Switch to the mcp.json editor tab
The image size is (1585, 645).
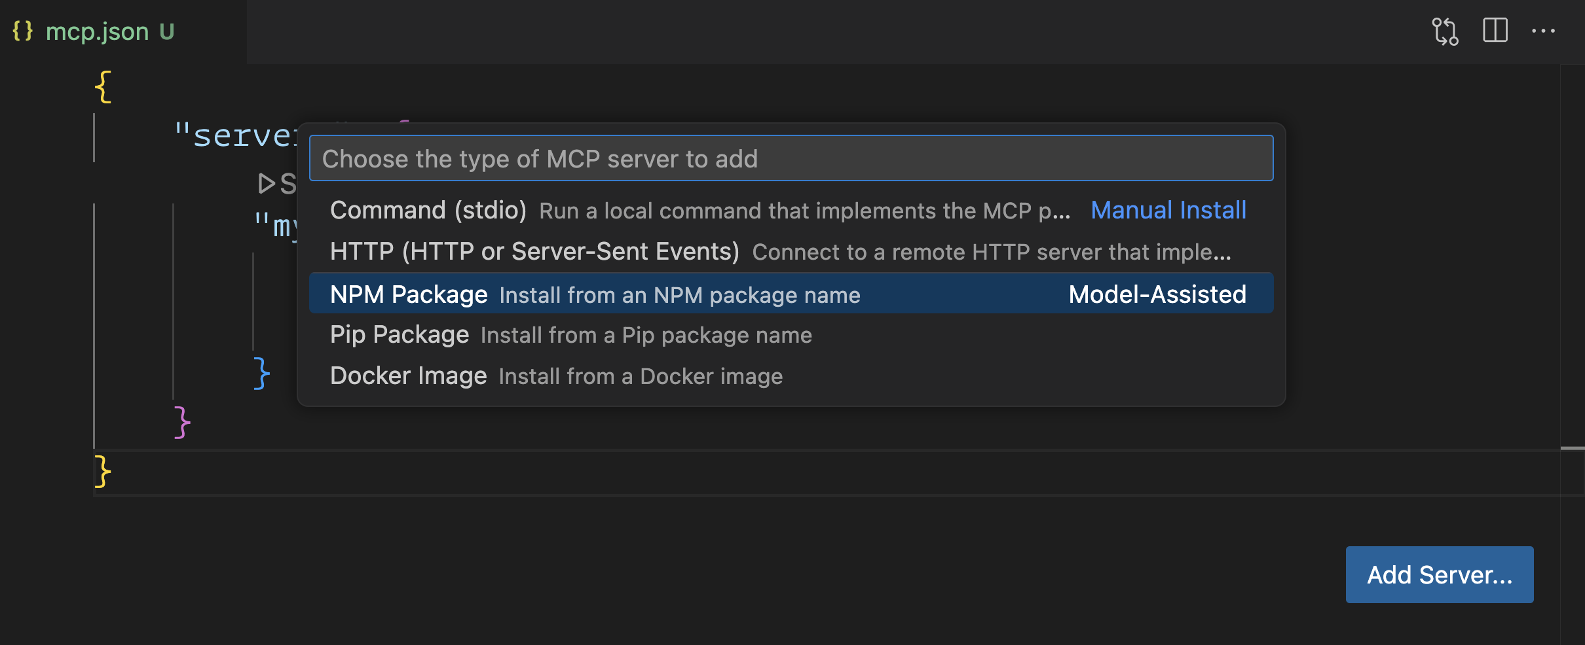[x=97, y=30]
